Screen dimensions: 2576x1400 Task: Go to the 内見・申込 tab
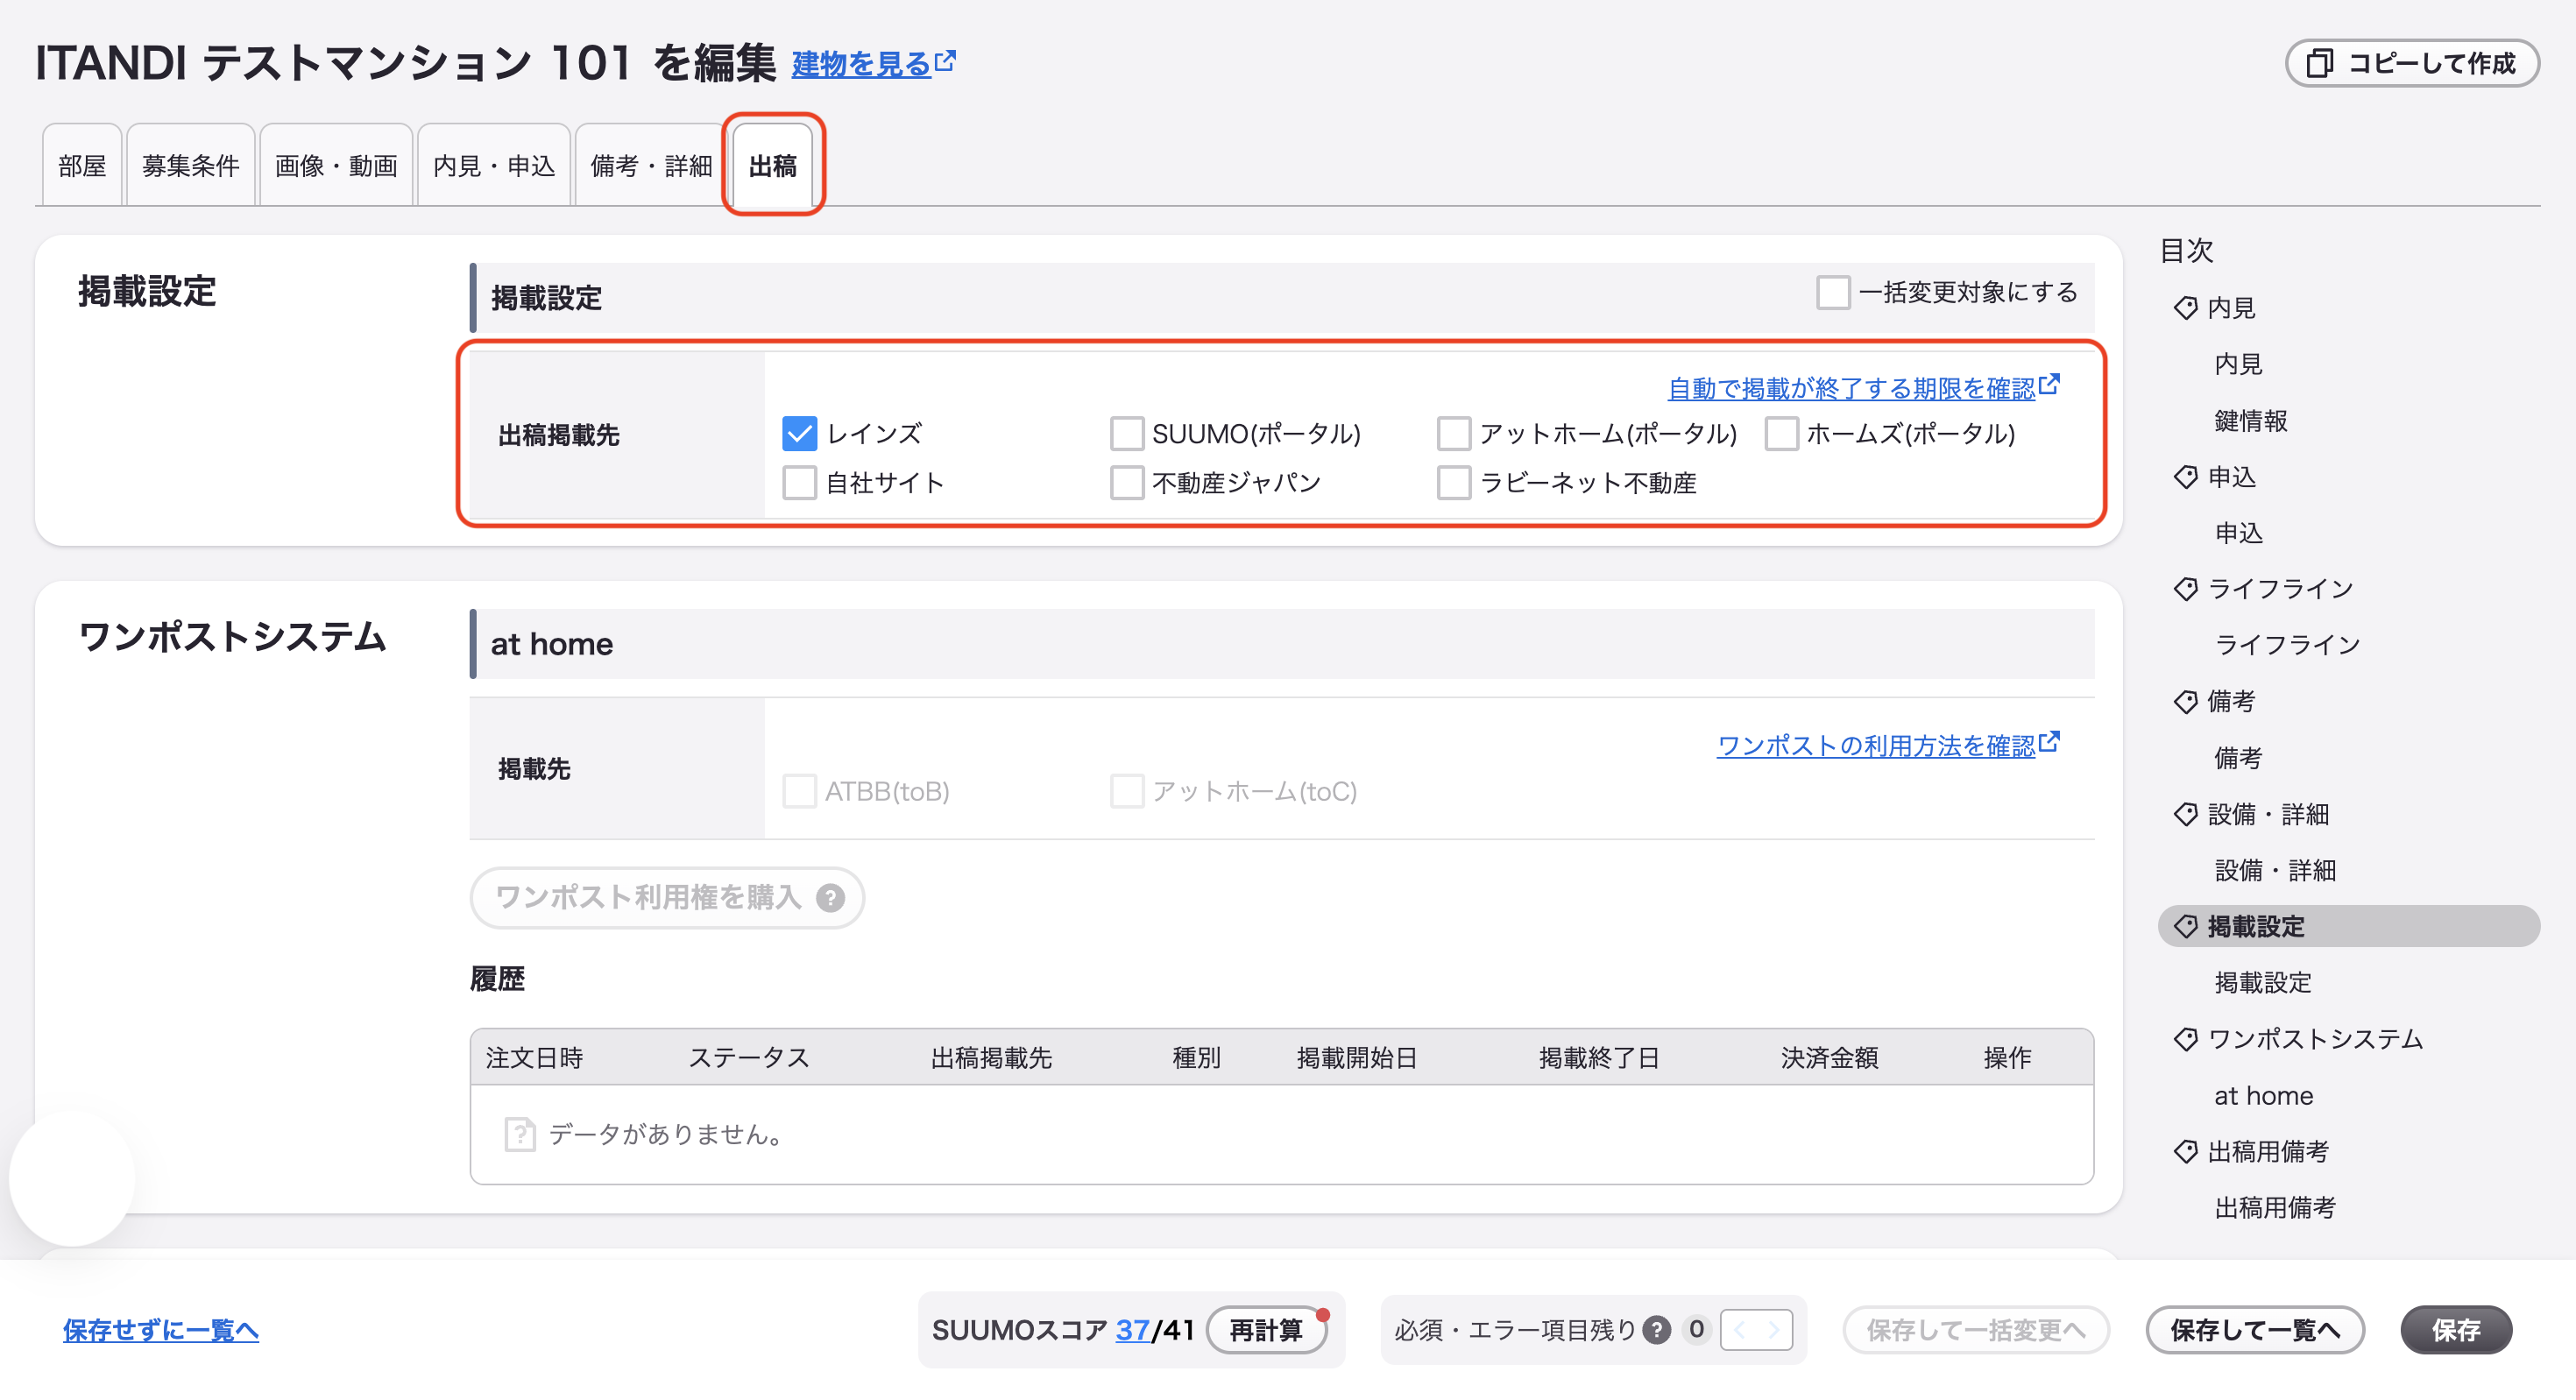coord(494,166)
